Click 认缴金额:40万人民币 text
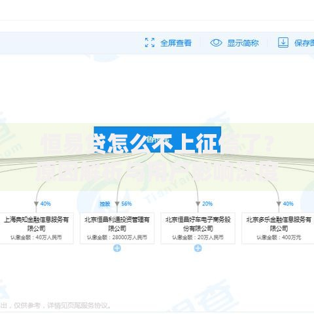 point(36,237)
